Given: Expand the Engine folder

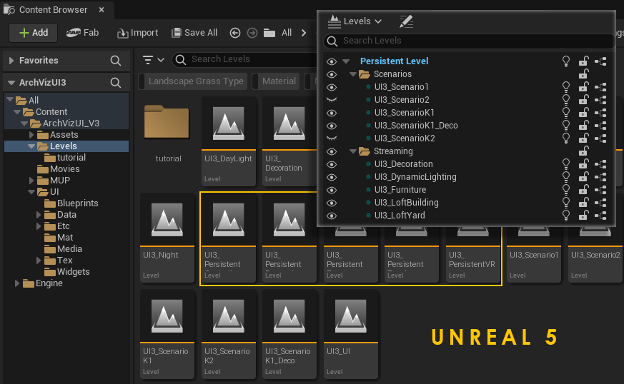Looking at the screenshot, I should coord(16,283).
